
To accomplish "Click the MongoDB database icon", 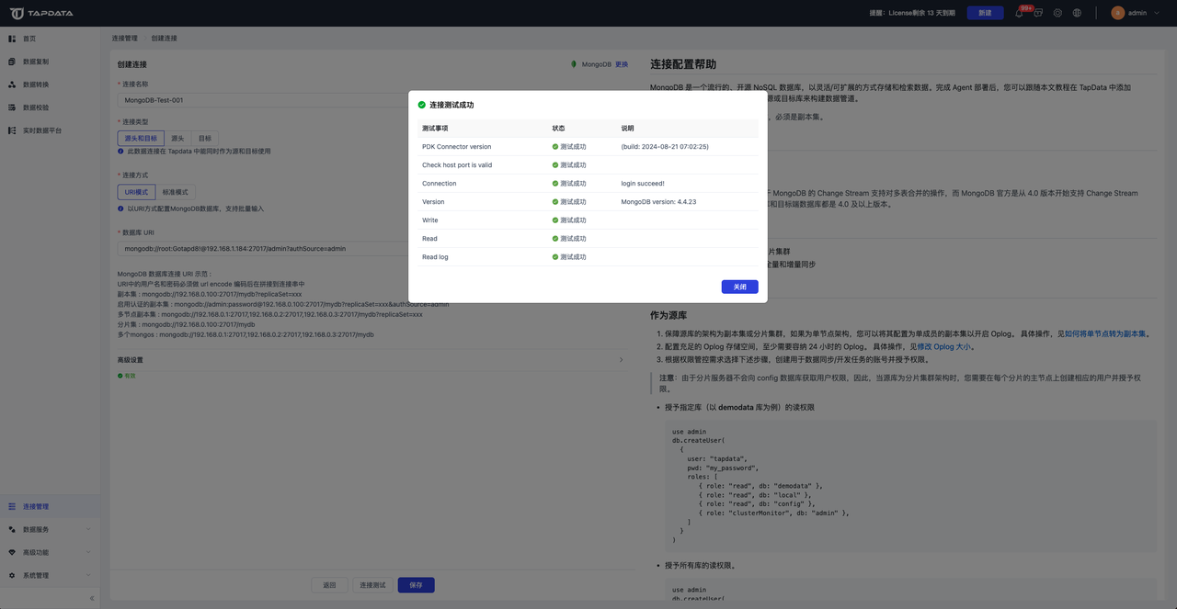I will pos(574,64).
